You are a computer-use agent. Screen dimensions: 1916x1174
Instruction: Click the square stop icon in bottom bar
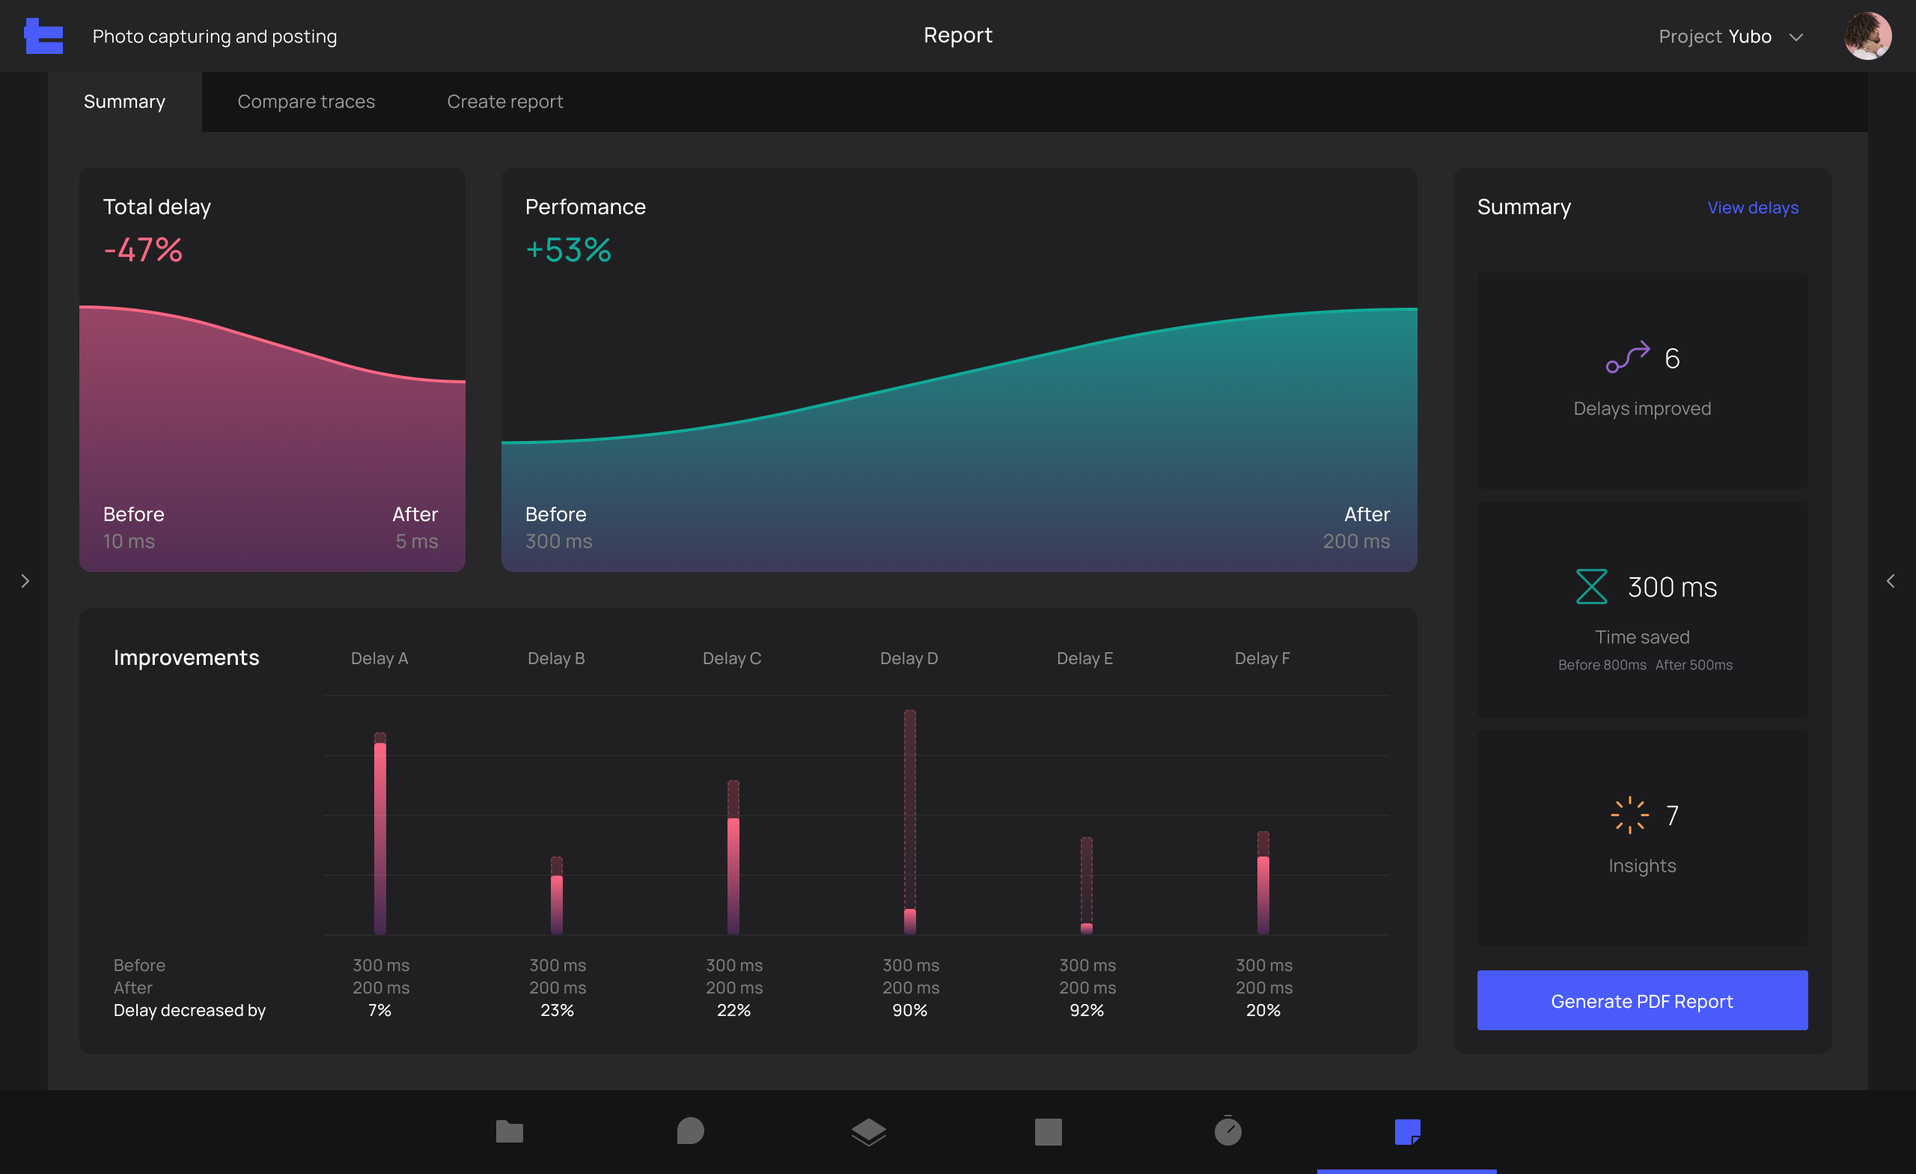(1049, 1131)
